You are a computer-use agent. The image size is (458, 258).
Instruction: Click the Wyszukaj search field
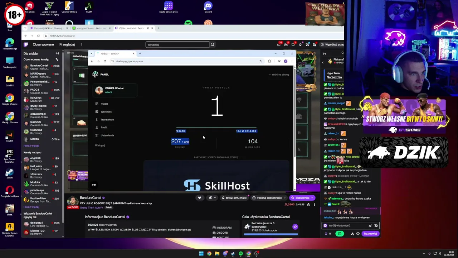click(x=177, y=44)
